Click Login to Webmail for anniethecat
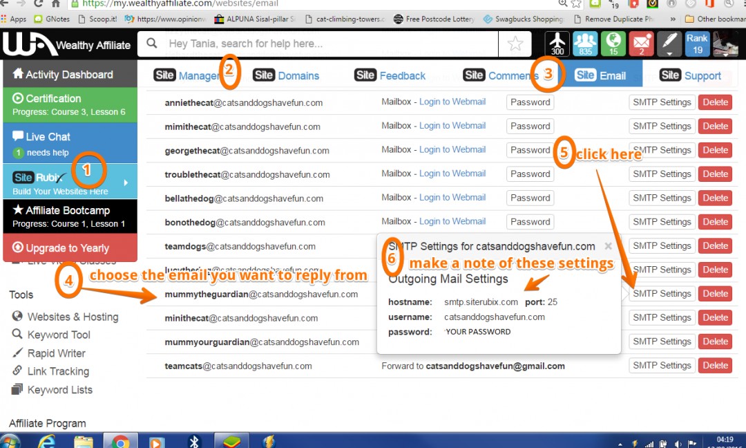The width and height of the screenshot is (746, 448). 452,102
